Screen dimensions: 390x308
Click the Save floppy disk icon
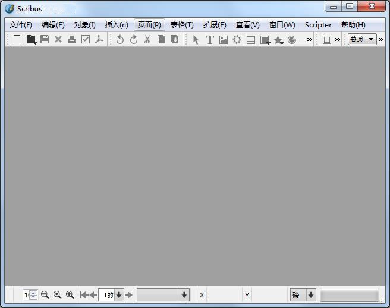[x=45, y=40]
